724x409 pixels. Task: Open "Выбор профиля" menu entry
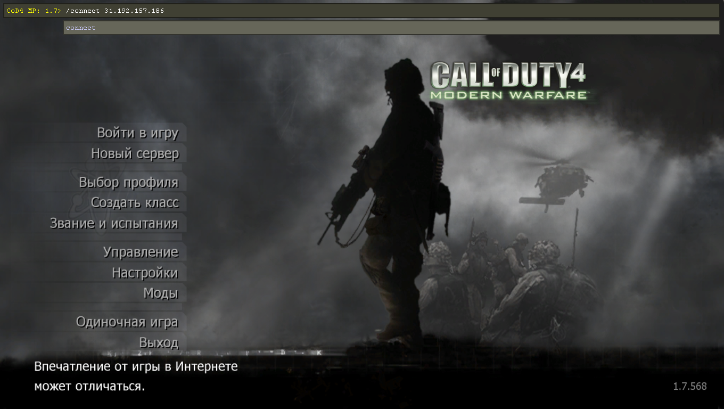coord(128,182)
